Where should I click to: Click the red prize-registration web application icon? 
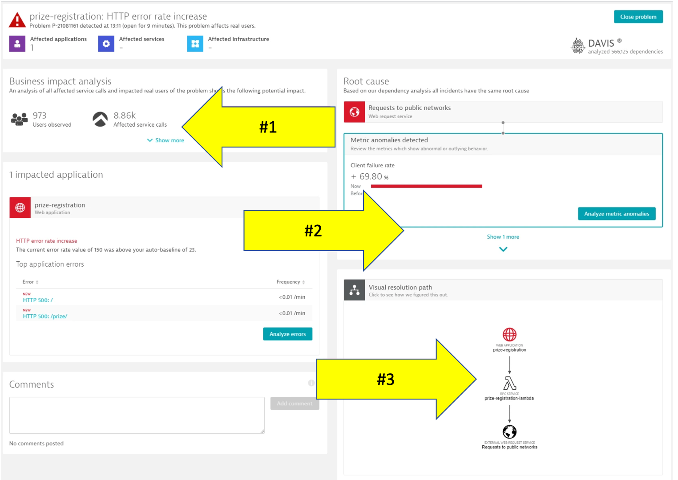pyautogui.click(x=20, y=208)
